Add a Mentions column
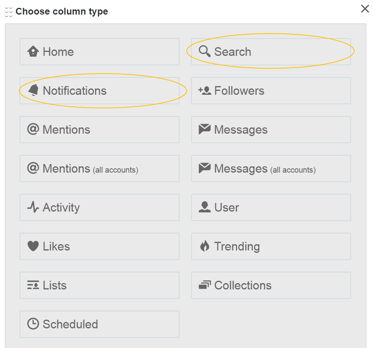The height and width of the screenshot is (348, 373). (x=99, y=129)
